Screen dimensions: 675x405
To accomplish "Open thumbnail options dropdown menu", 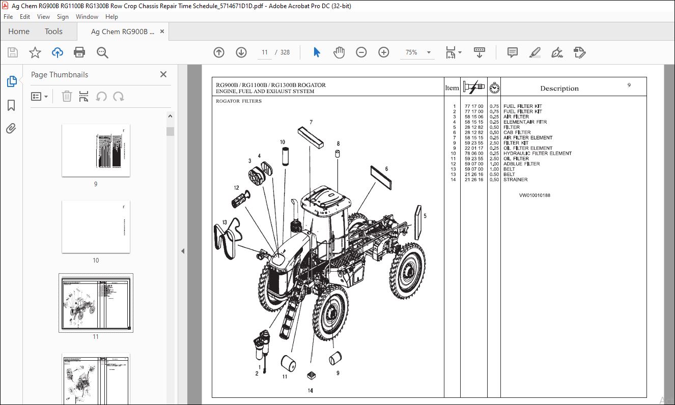I will (40, 96).
